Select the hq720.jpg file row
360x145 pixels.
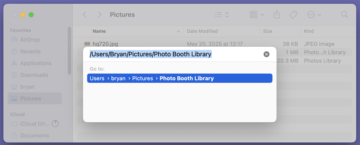click(215, 44)
